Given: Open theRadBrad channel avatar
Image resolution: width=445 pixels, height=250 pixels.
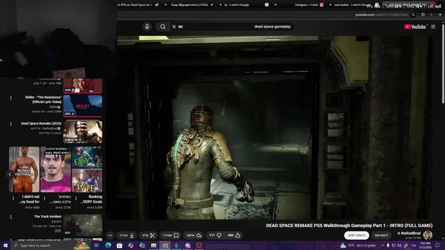Looking at the screenshot, I should (x=428, y=235).
